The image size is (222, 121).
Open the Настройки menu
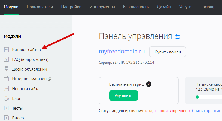[x=71, y=7]
